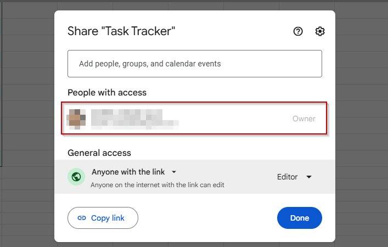Expand the Anyone with the link dropdown
This screenshot has height=247, width=388.
pos(134,172)
